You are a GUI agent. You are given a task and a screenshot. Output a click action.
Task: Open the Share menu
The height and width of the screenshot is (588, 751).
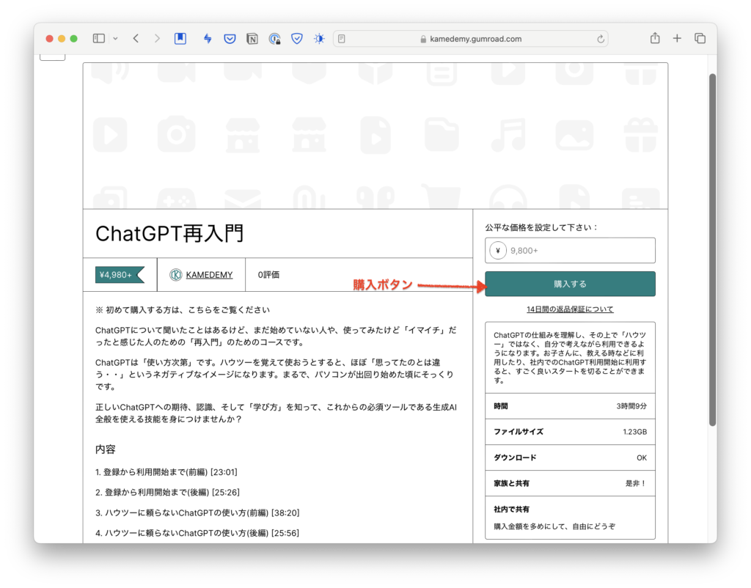pyautogui.click(x=655, y=39)
